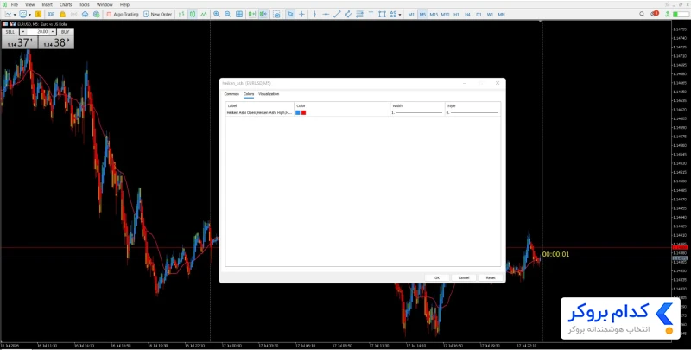Open the File menu

15,4
